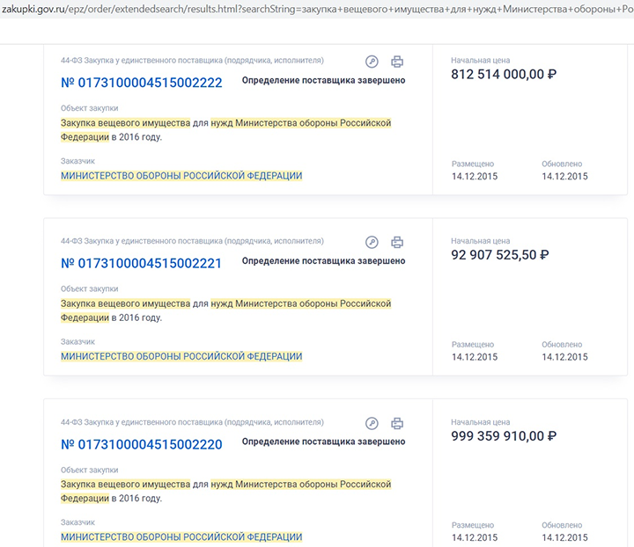The image size is (634, 547).
Task: Click the purchase description of order 0173100004515002220
Action: [225, 492]
